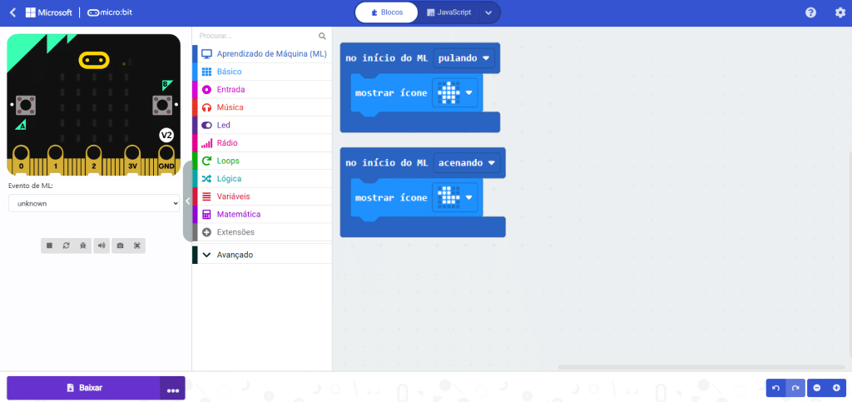Undo the last action
This screenshot has width=852, height=402.
776,388
